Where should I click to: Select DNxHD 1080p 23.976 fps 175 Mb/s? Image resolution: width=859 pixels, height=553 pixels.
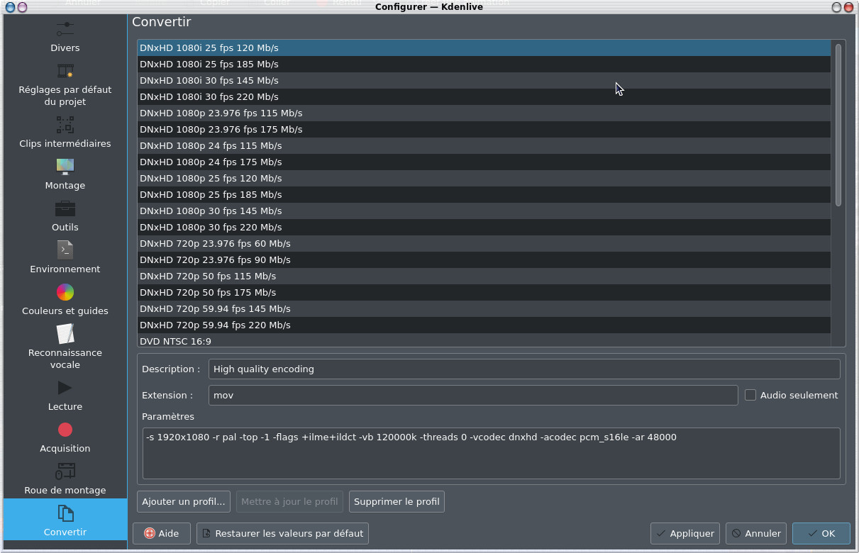(x=484, y=129)
